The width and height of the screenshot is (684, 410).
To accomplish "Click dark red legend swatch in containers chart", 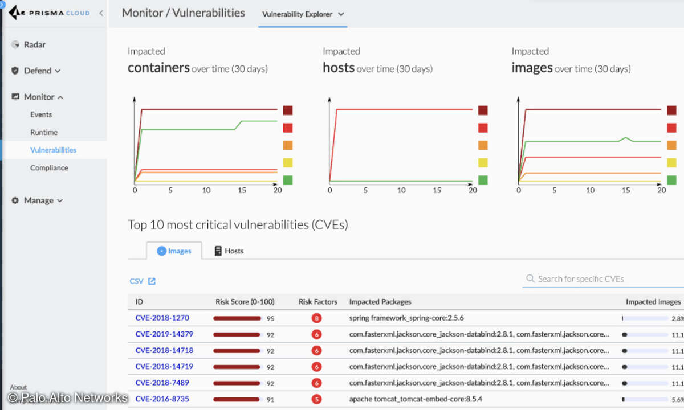I will pos(287,110).
